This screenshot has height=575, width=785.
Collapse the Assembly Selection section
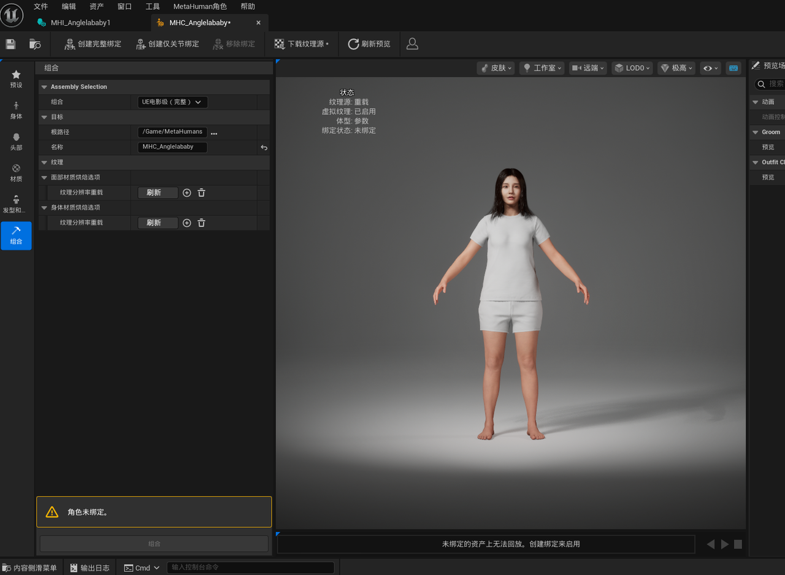pyautogui.click(x=44, y=87)
